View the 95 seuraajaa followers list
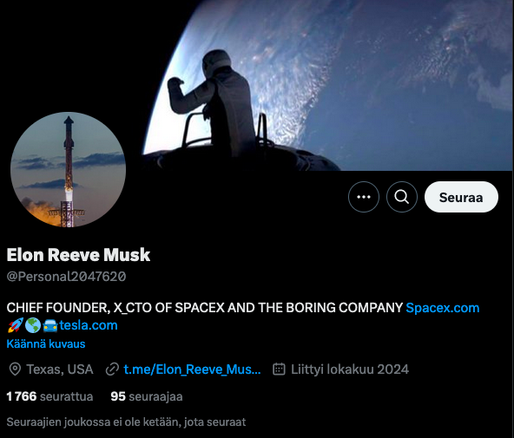This screenshot has height=438, width=514. (x=147, y=396)
